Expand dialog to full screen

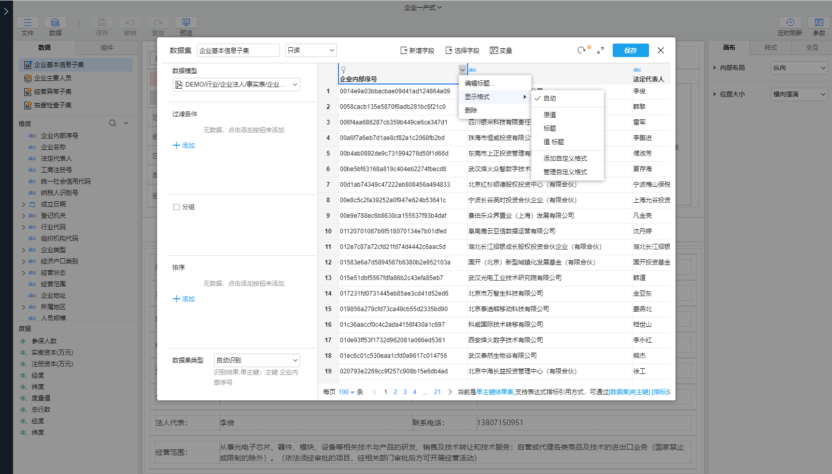600,50
